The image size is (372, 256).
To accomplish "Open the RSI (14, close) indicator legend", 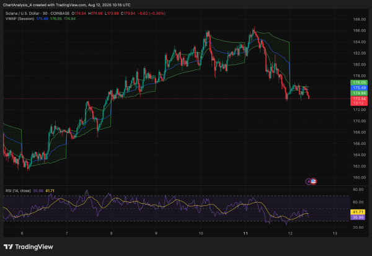I will tap(18, 191).
